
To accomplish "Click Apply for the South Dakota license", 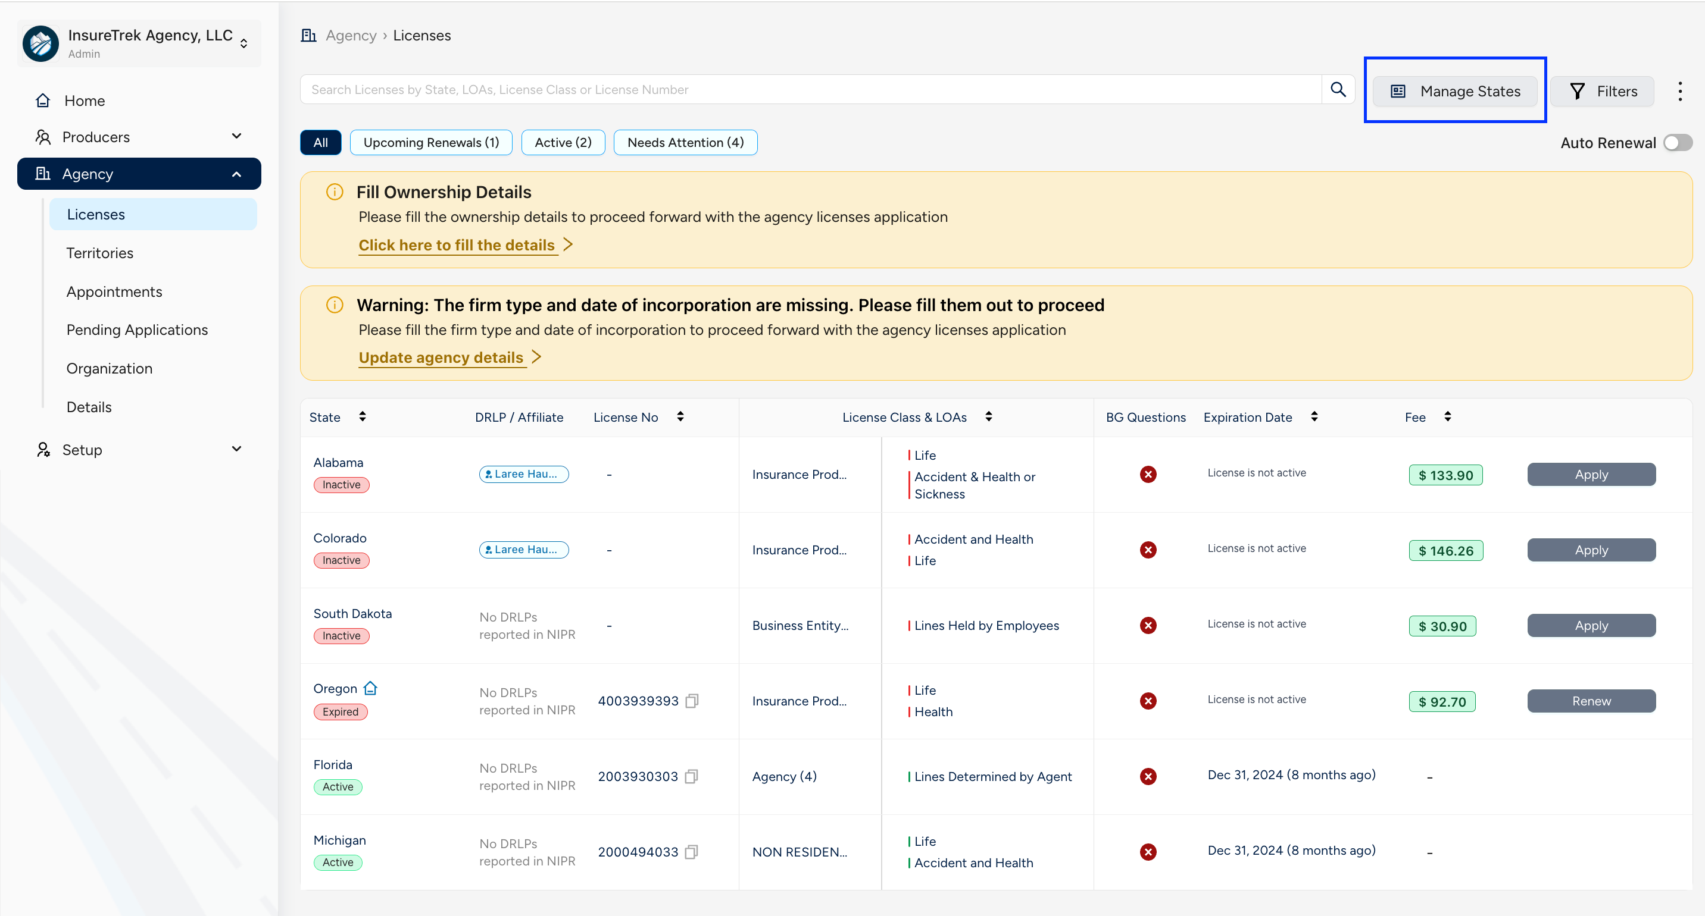I will pyautogui.click(x=1591, y=625).
